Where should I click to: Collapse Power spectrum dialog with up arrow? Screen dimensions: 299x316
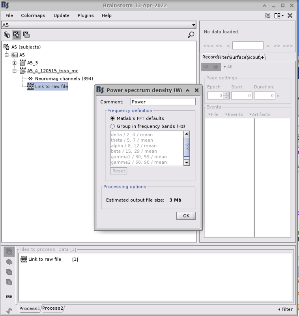[x=188, y=90]
